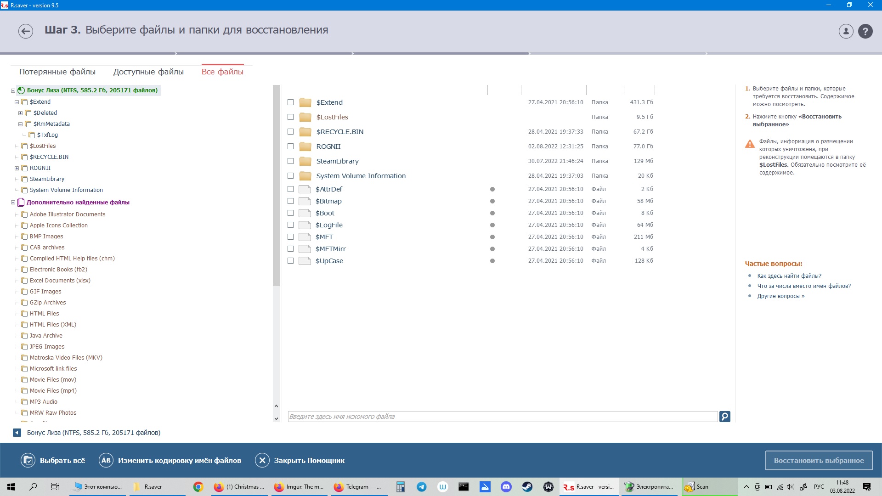Open the help question mark icon
This screenshot has height=496, width=882.
click(865, 31)
